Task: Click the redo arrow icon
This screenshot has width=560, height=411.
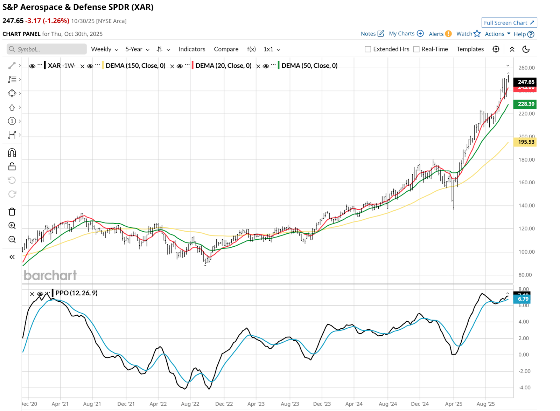Action: (x=12, y=194)
